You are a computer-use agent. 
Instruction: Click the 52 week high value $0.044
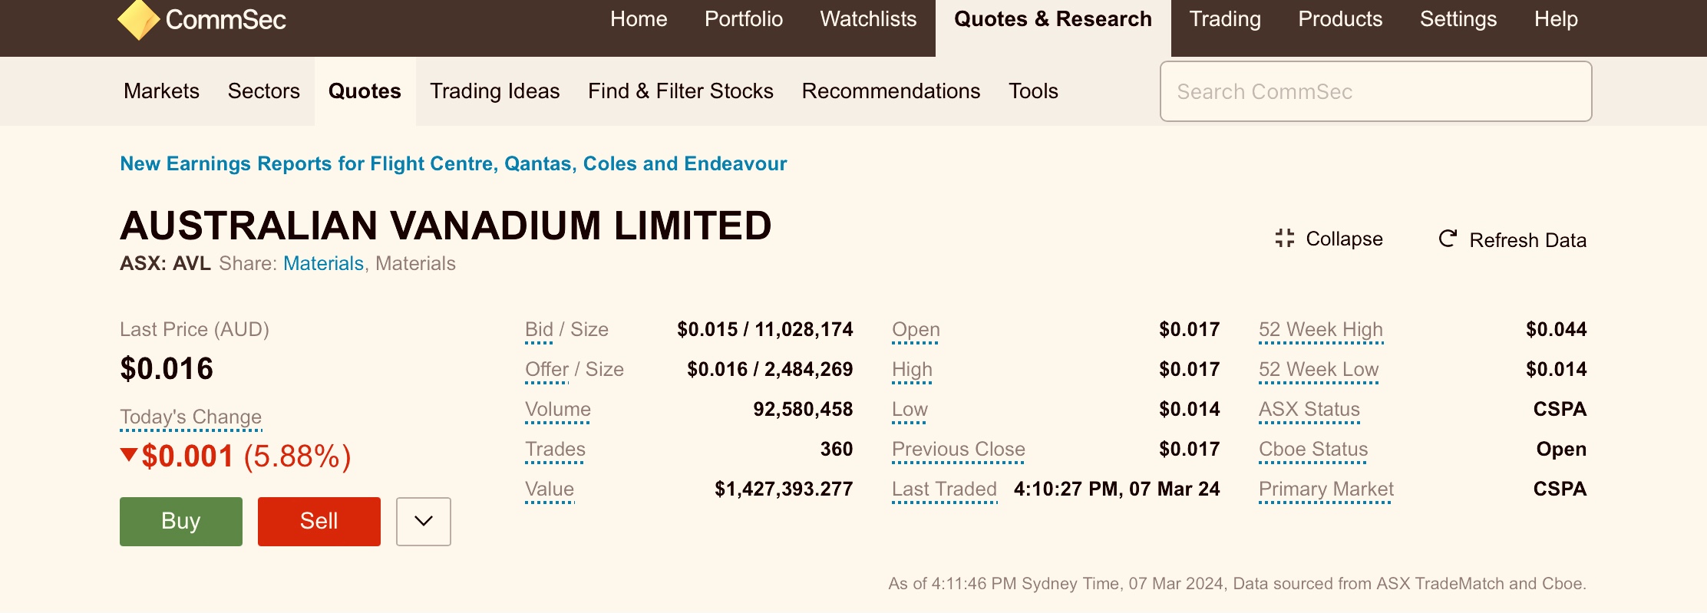pos(1556,329)
